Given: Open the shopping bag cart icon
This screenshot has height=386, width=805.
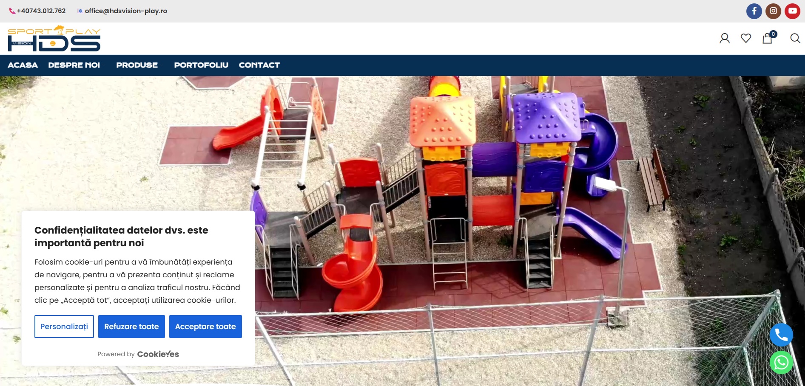Looking at the screenshot, I should (x=768, y=38).
